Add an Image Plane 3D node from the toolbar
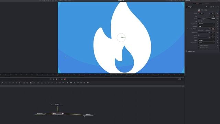This screenshot has height=124, width=220. pos(67,83)
